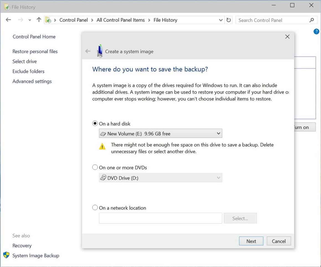Open the Control Panel breadcrumb
321x267 pixels.
(x=73, y=20)
